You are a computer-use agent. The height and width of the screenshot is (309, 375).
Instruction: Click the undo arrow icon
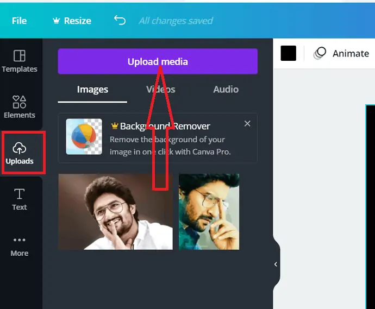(x=120, y=20)
